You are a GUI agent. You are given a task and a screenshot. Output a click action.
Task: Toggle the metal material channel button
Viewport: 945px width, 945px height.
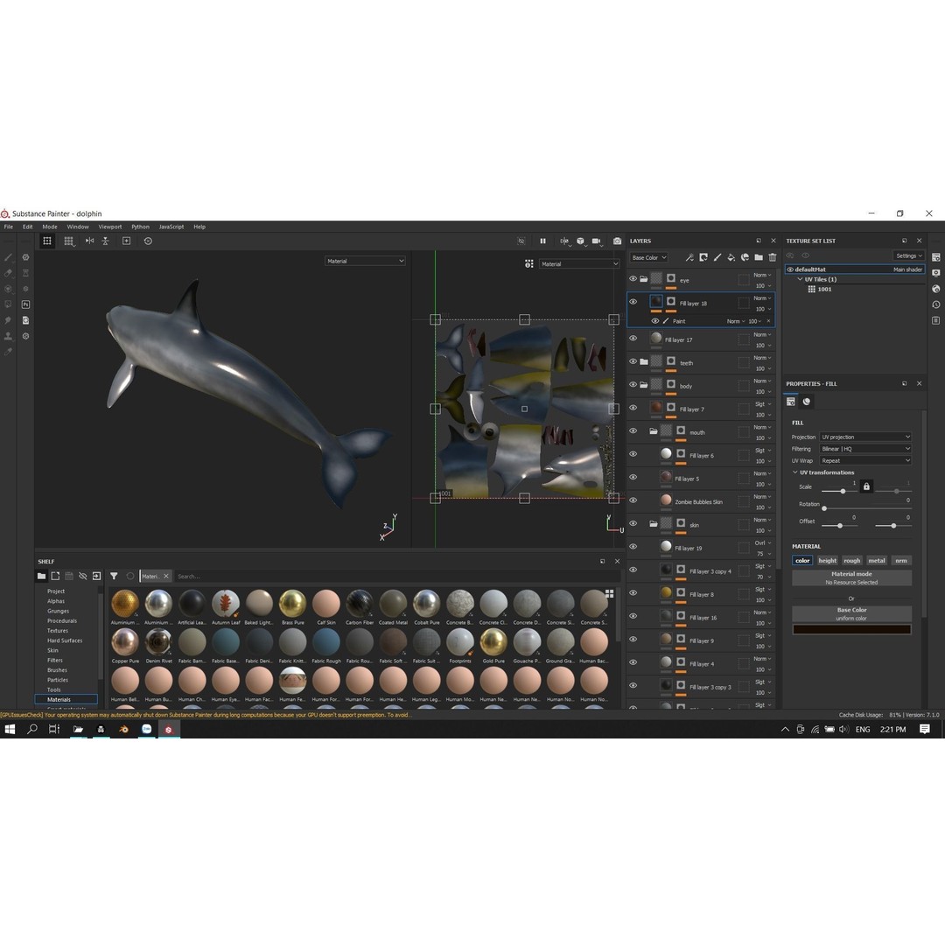coord(877,561)
